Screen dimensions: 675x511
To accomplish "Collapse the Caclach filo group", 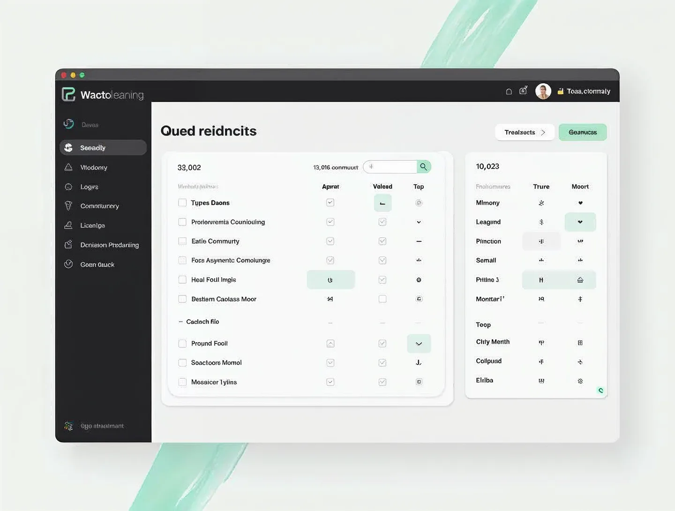I will [x=180, y=322].
